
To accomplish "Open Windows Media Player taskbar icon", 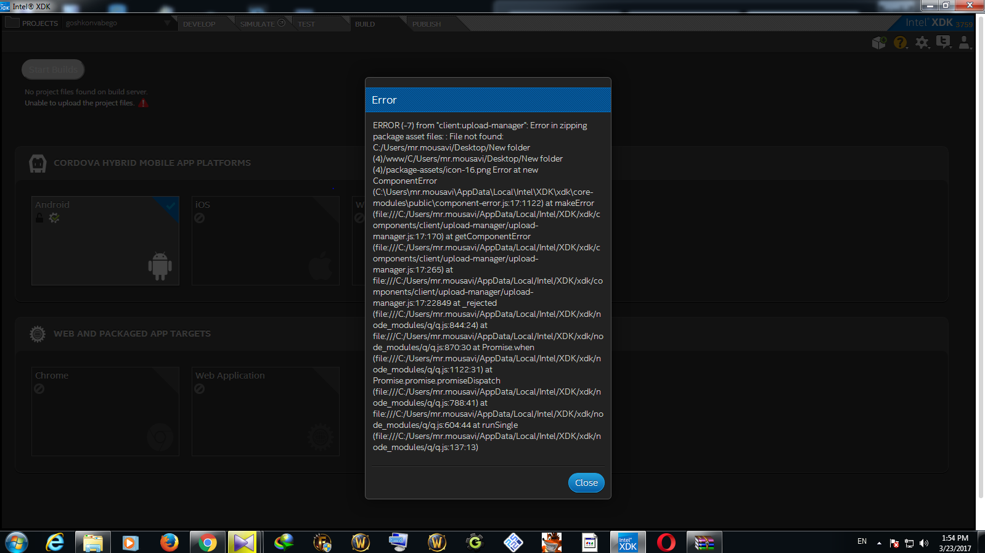I will click(130, 543).
